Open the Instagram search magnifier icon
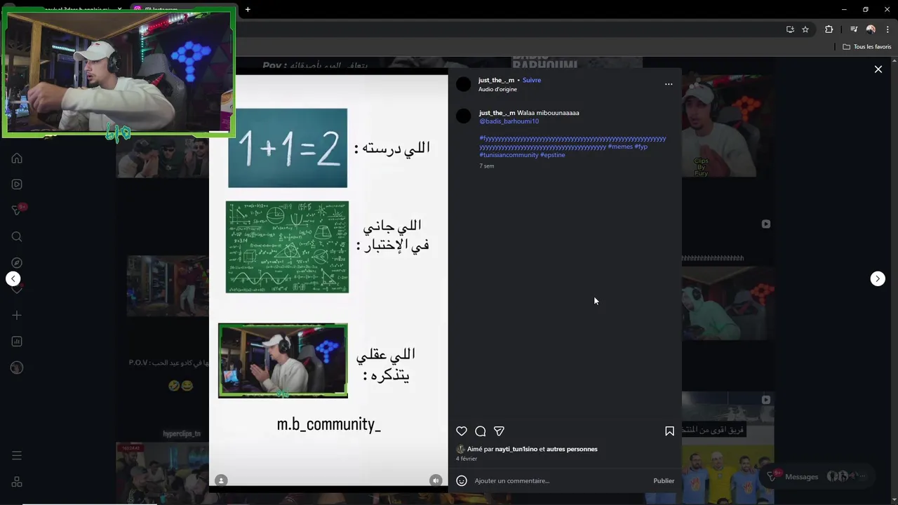Viewport: 898px width, 505px height. point(17,236)
